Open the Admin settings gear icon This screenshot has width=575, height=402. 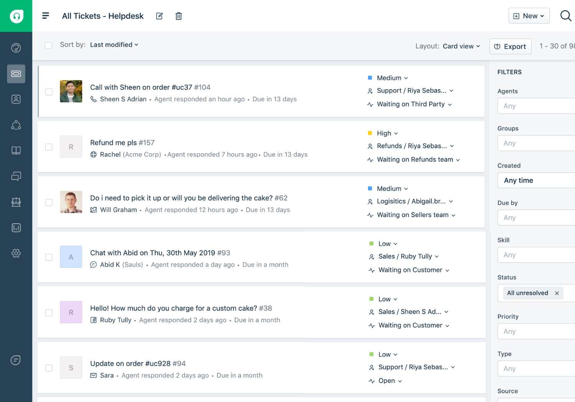click(x=16, y=253)
